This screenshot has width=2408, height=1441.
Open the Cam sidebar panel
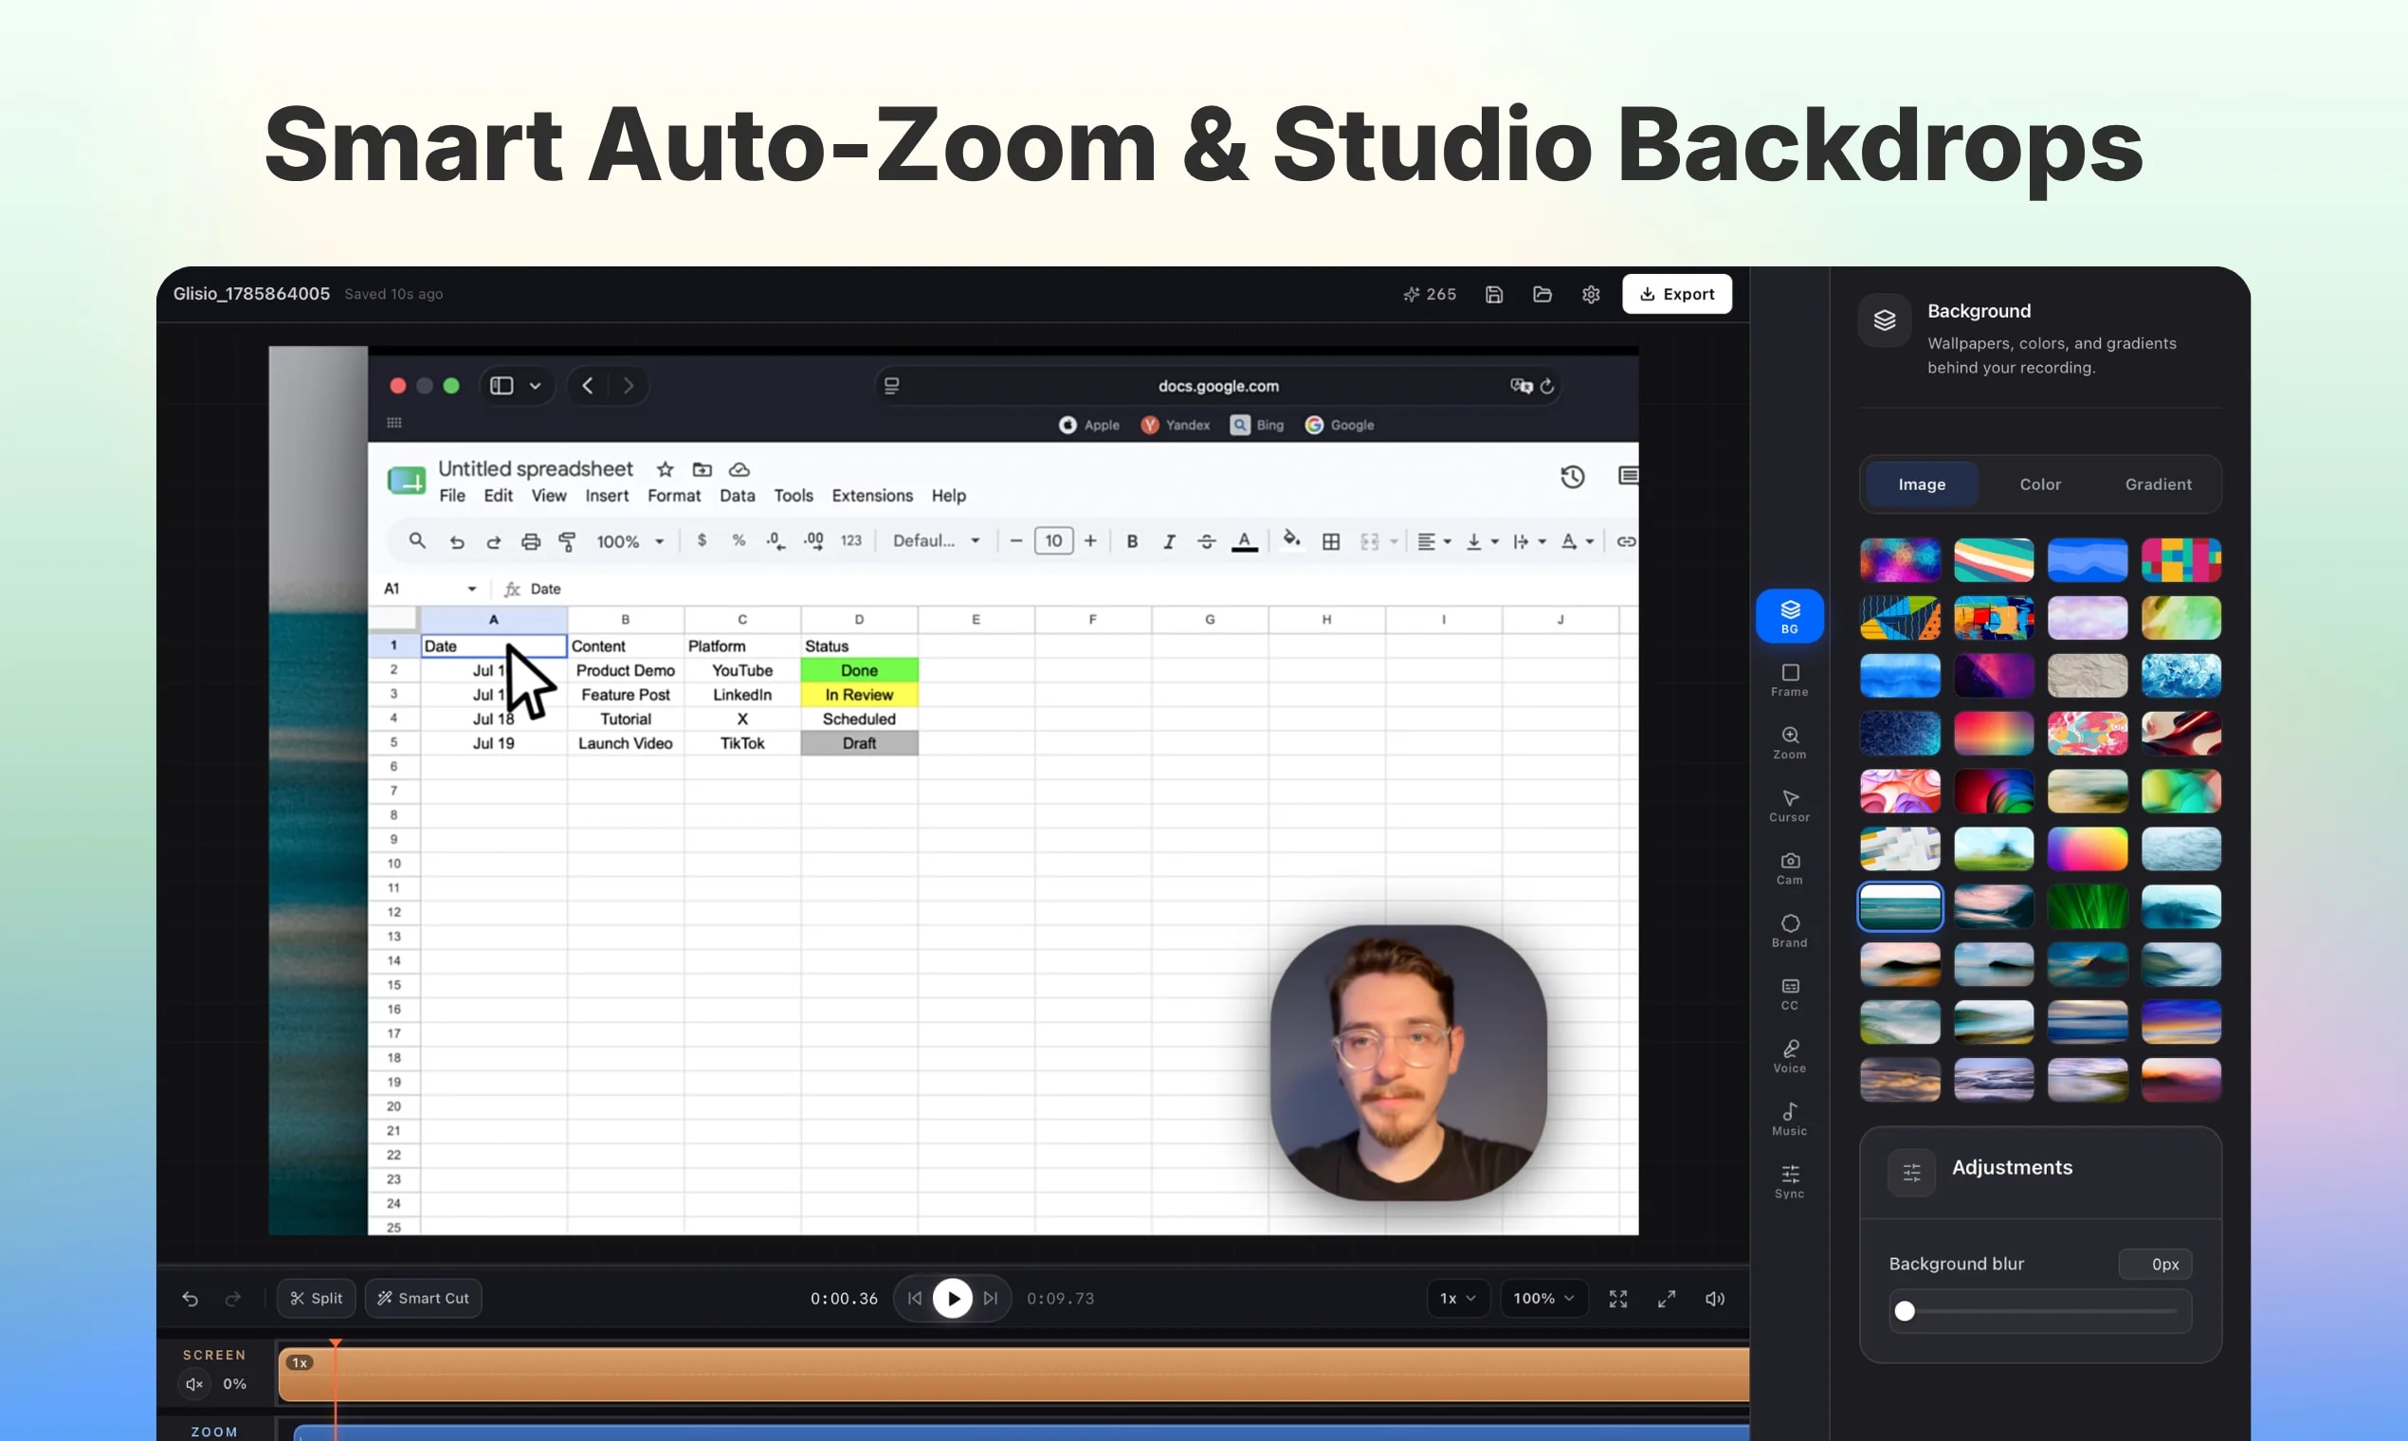1789,869
